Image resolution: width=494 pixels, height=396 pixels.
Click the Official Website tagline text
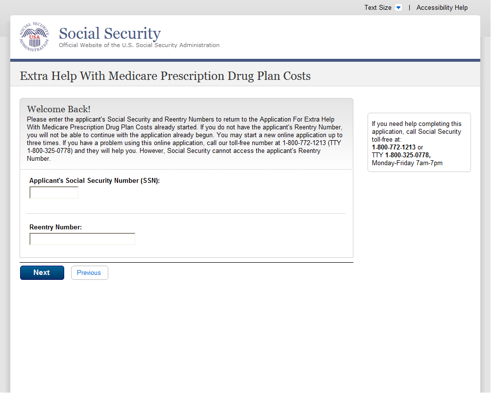[139, 45]
